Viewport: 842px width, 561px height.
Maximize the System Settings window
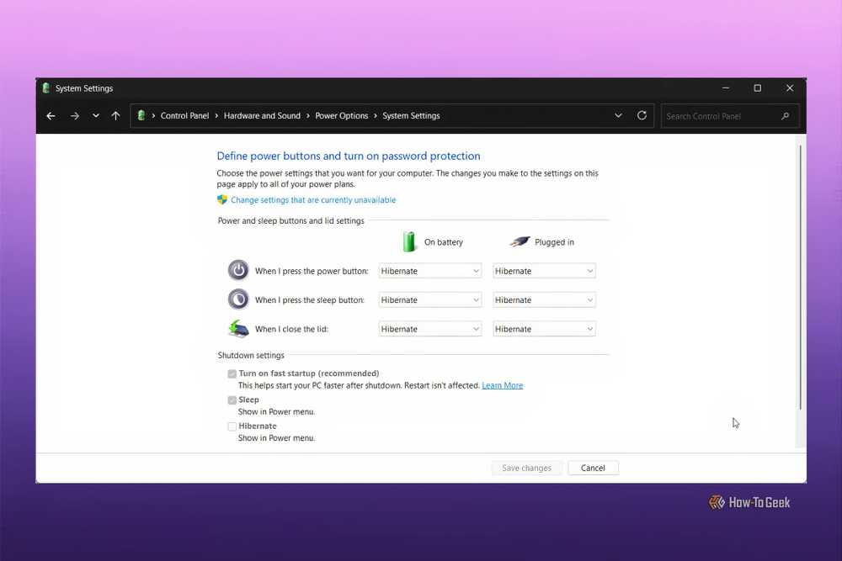[757, 88]
